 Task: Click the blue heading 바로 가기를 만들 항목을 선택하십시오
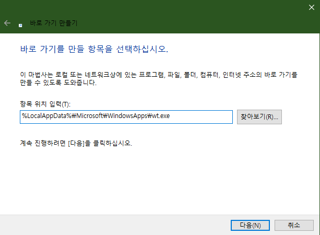(93, 50)
